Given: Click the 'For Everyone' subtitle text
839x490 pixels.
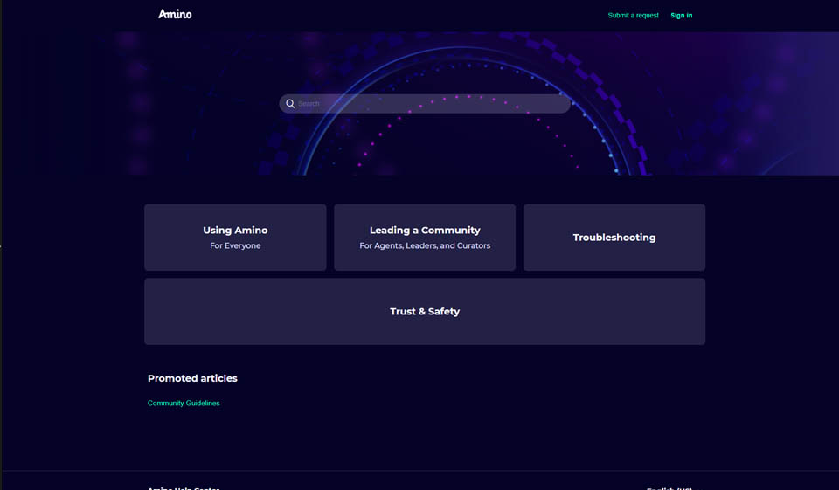Looking at the screenshot, I should [x=235, y=246].
